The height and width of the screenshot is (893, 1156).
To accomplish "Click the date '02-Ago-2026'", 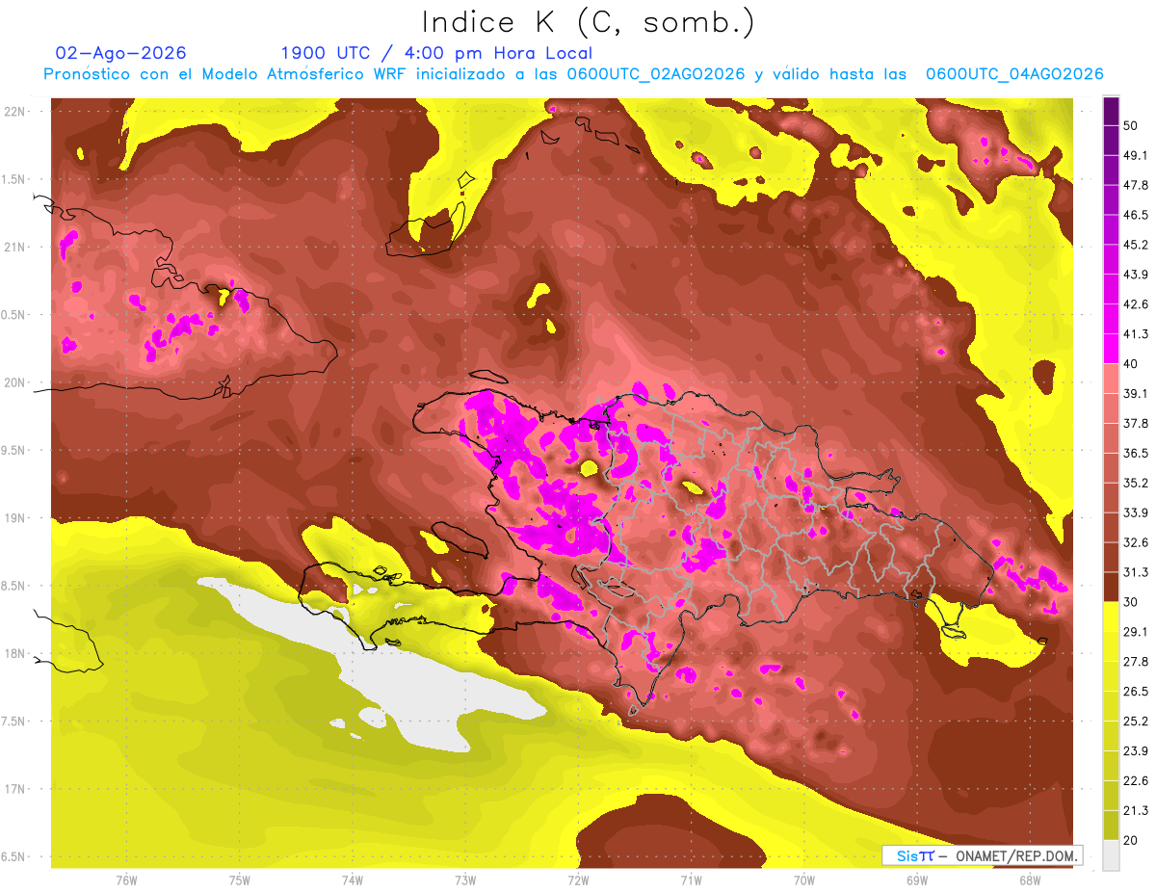I will point(121,53).
